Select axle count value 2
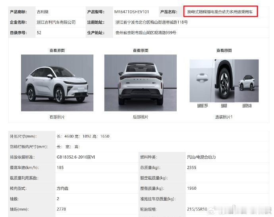Screen dimensions: 274x217 tap(58, 199)
